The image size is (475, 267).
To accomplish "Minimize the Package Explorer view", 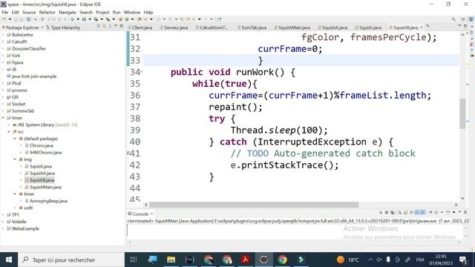I will [x=116, y=27].
